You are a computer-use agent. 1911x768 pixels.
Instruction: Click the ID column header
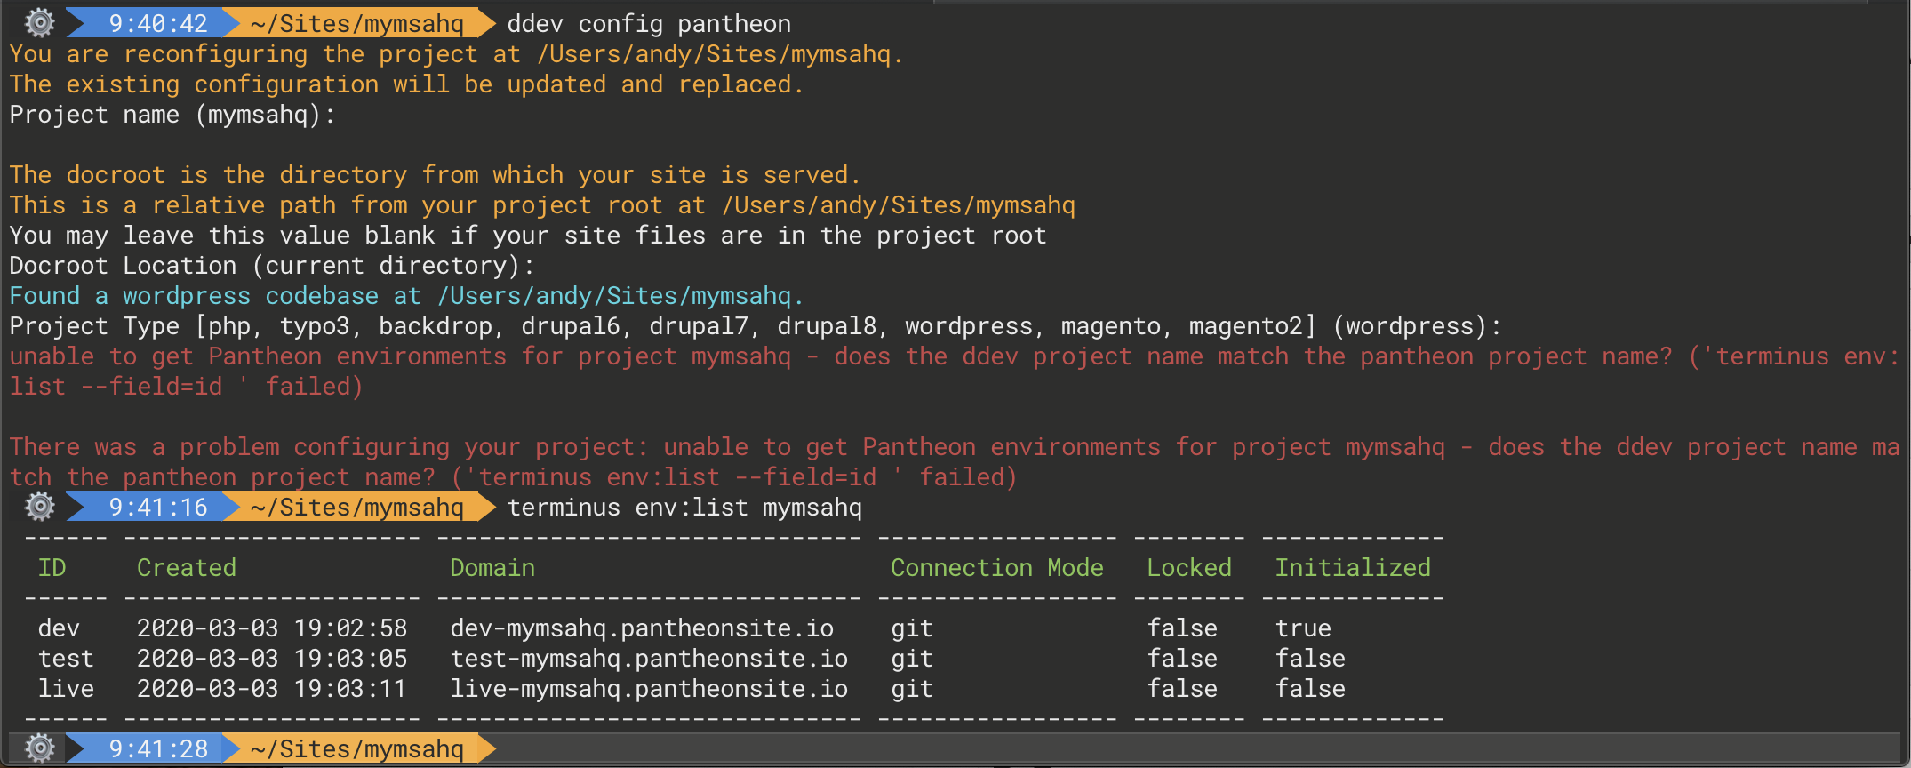[52, 567]
